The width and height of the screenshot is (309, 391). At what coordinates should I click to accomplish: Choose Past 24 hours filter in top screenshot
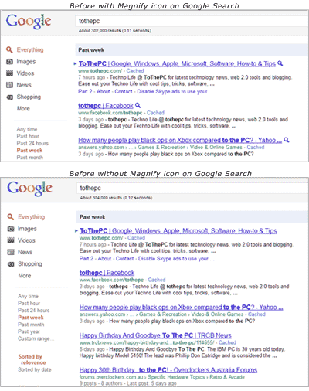click(32, 143)
